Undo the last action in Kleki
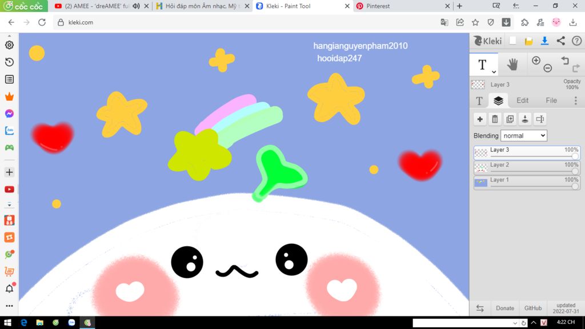Image resolution: width=585 pixels, height=329 pixels. click(x=565, y=61)
